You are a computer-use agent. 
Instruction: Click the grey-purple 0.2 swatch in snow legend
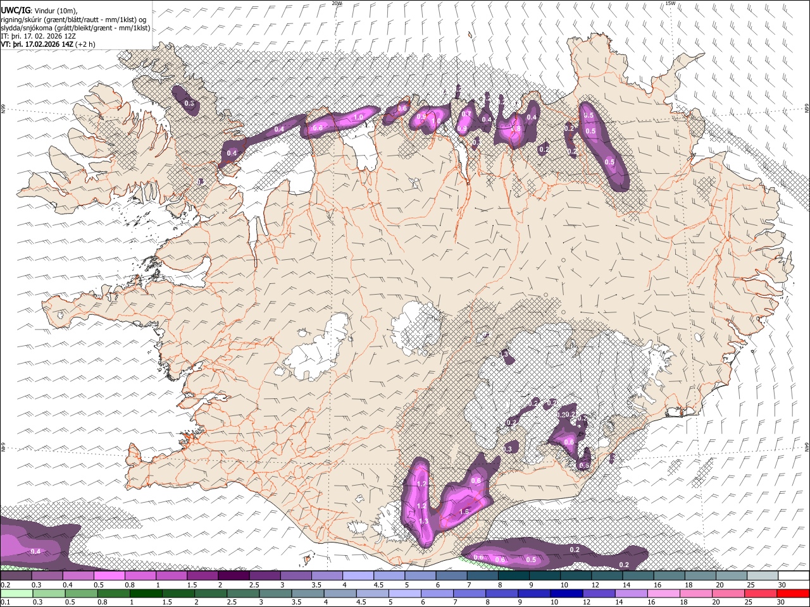point(16,576)
